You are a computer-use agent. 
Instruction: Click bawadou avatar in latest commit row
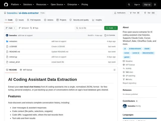point(7,35)
